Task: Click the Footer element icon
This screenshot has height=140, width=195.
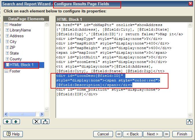Action: point(6,71)
